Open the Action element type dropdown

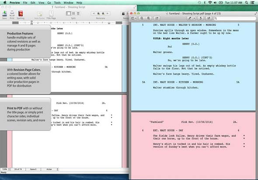pos(50,169)
